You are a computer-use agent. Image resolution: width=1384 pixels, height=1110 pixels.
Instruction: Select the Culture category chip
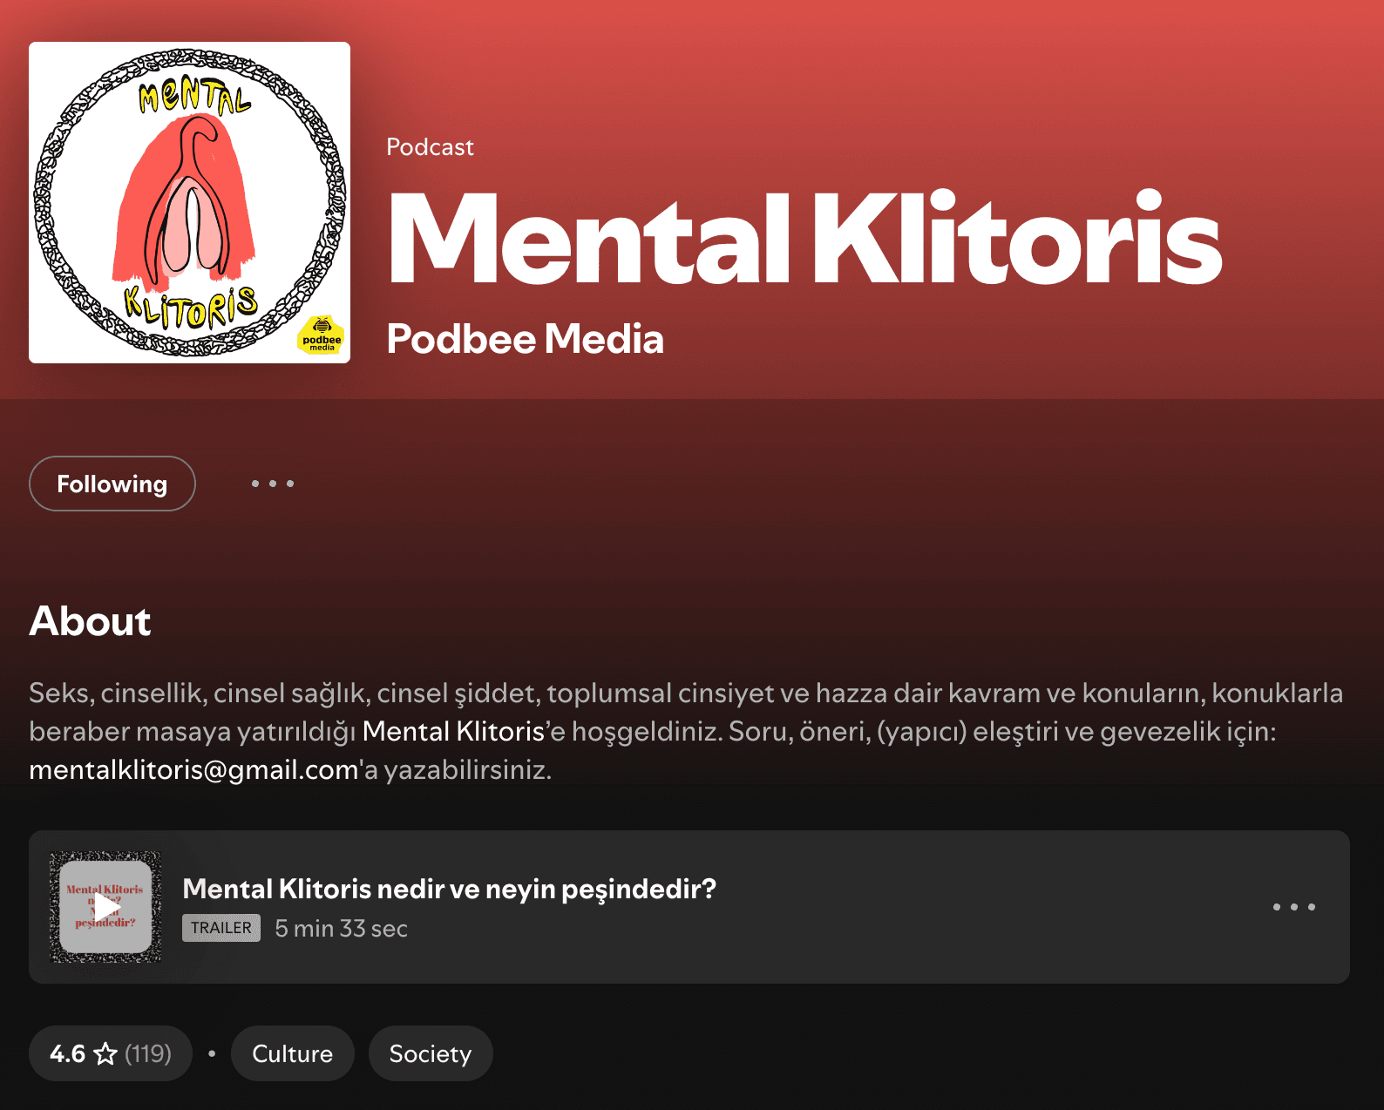tap(292, 1054)
